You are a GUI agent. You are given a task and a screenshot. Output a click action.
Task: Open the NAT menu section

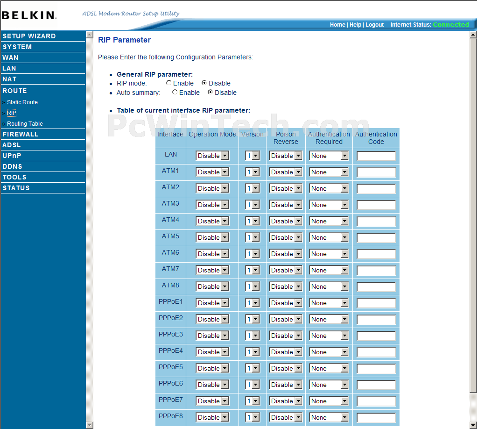tap(9, 79)
